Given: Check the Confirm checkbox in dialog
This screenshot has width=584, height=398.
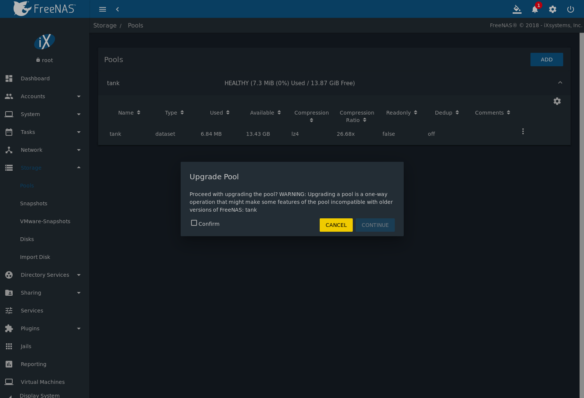Looking at the screenshot, I should coord(194,223).
